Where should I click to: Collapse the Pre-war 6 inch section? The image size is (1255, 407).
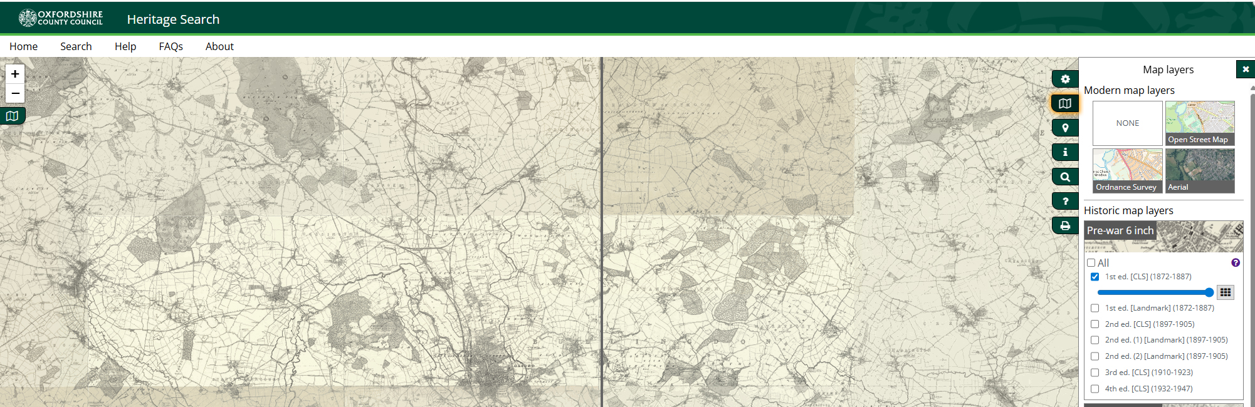point(1163,236)
